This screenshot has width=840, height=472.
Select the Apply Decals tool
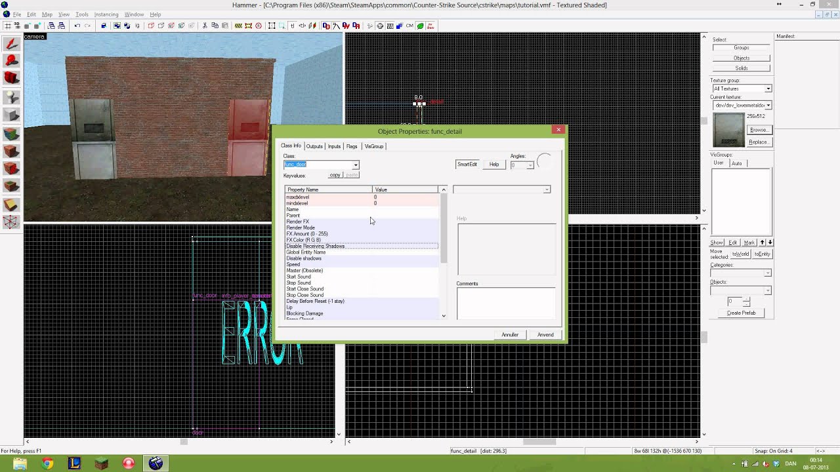[x=11, y=169]
